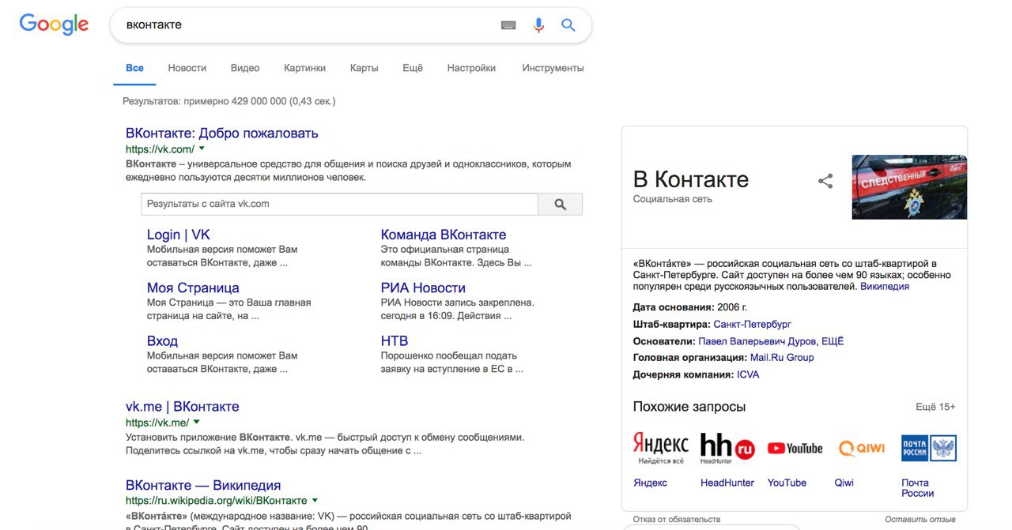Viewport: 1012px width, 530px height.
Task: Click the vk.com site search button
Action: pyautogui.click(x=561, y=204)
